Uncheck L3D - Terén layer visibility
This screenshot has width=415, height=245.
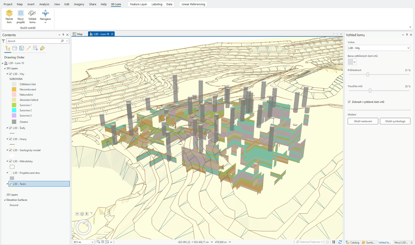coord(10,184)
